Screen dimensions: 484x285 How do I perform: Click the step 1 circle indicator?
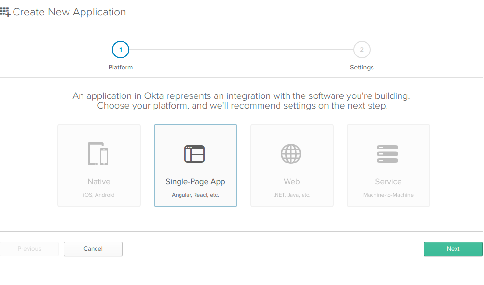coord(121,49)
